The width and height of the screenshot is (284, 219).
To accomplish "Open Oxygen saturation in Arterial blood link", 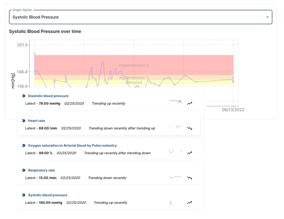I will [72, 145].
